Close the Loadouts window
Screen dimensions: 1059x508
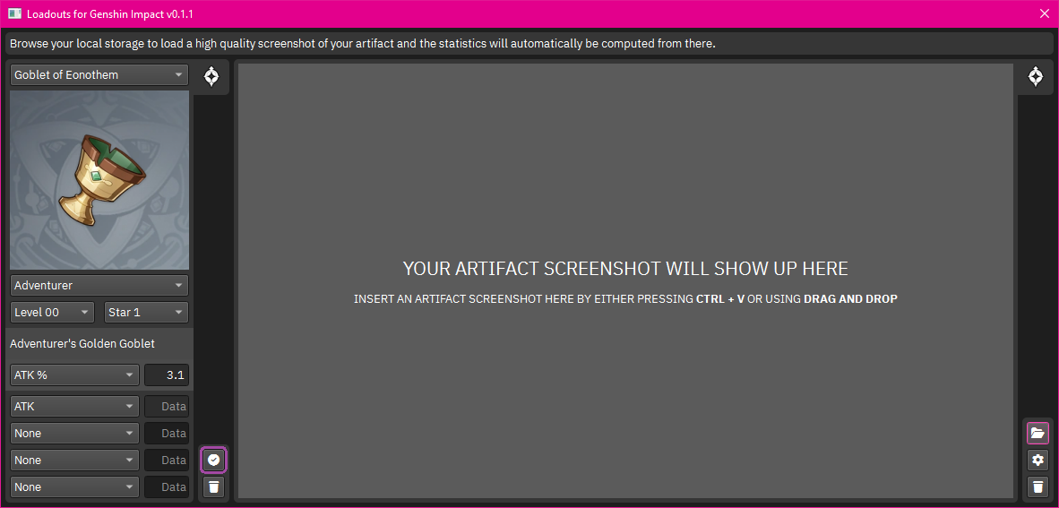1044,13
